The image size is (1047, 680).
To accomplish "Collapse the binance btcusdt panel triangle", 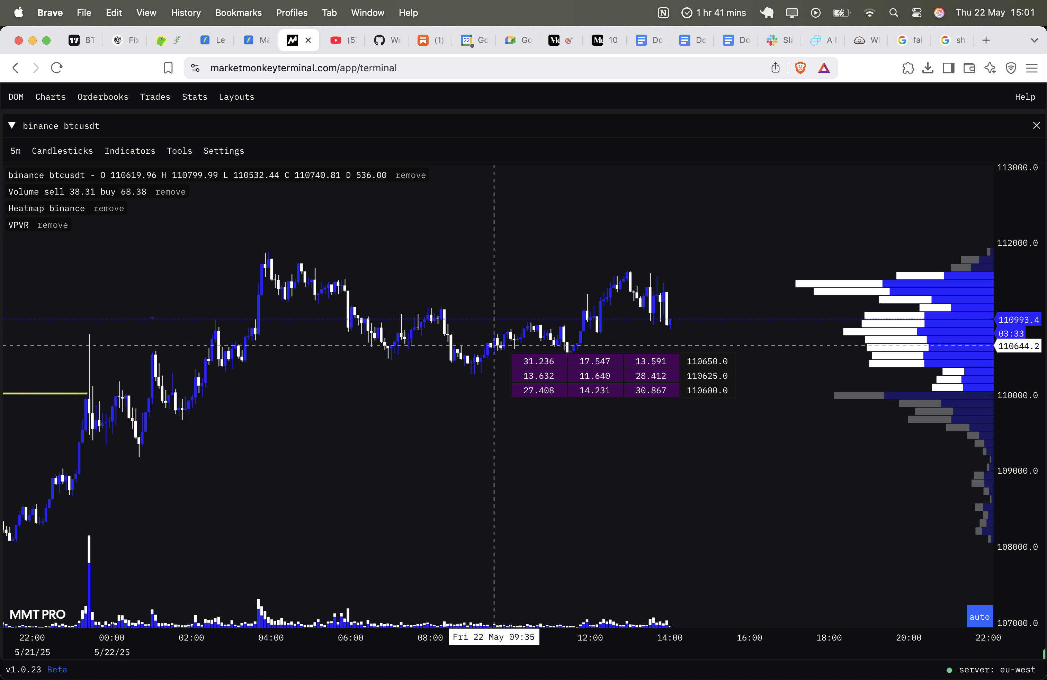I will click(x=12, y=126).
